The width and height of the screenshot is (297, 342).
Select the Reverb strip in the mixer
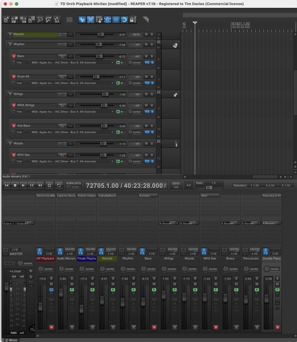click(107, 259)
